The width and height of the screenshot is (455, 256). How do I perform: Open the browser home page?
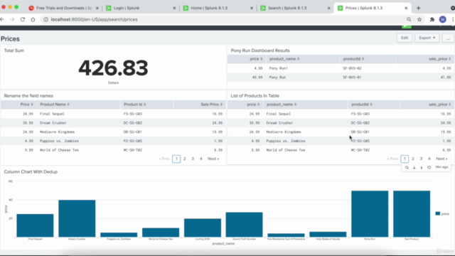pos(33,19)
